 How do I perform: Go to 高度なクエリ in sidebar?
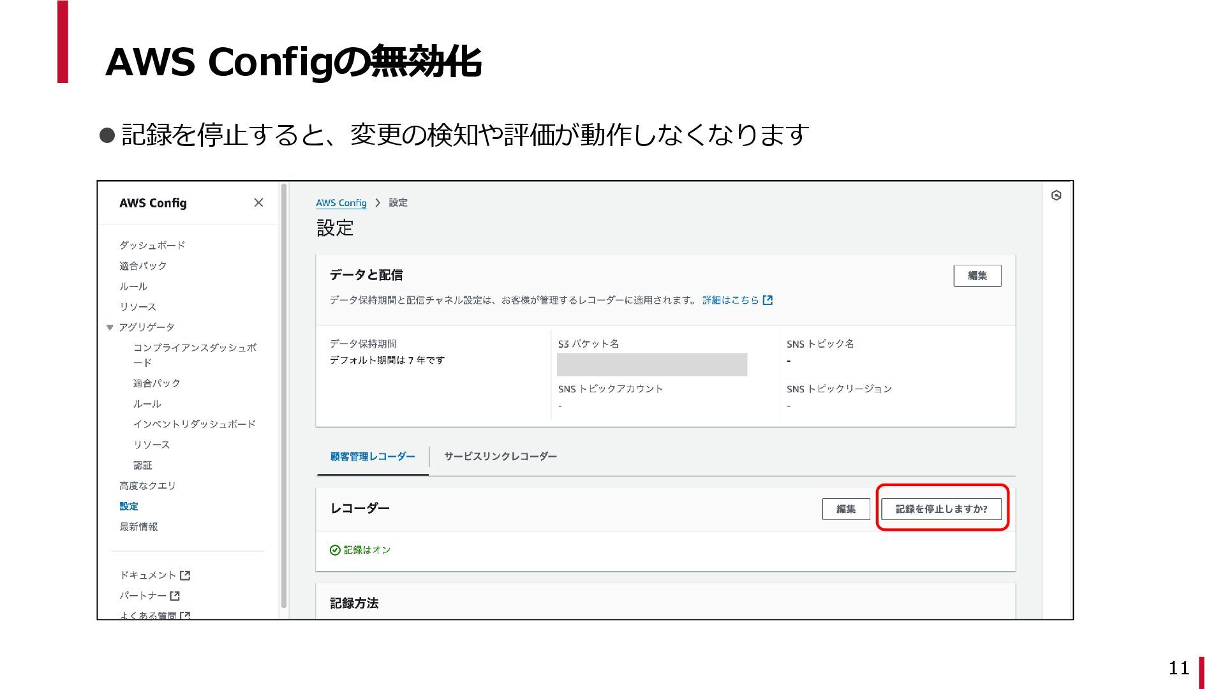147,486
